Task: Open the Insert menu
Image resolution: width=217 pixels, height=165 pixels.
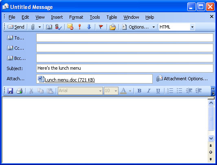Action: pos(57,17)
